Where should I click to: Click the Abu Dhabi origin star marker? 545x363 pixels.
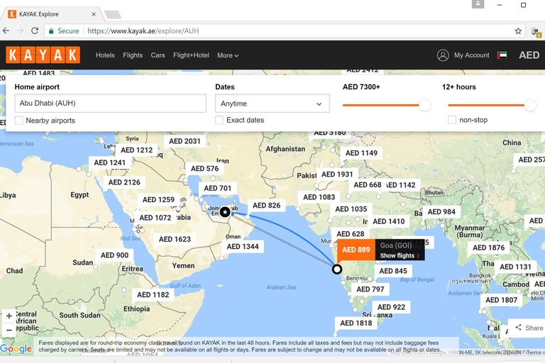click(x=225, y=212)
